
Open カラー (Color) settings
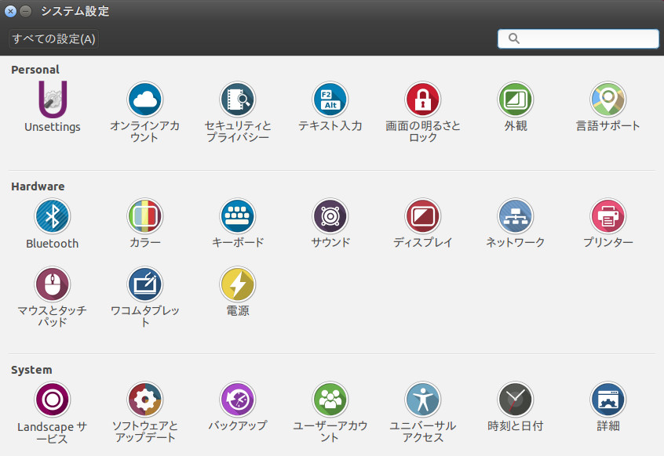(144, 216)
